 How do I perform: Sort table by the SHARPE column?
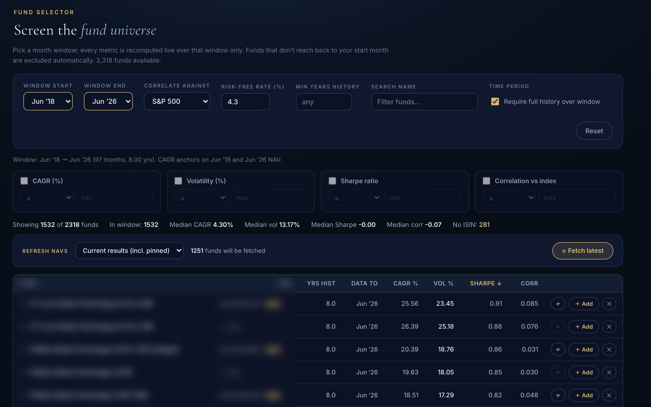point(486,283)
